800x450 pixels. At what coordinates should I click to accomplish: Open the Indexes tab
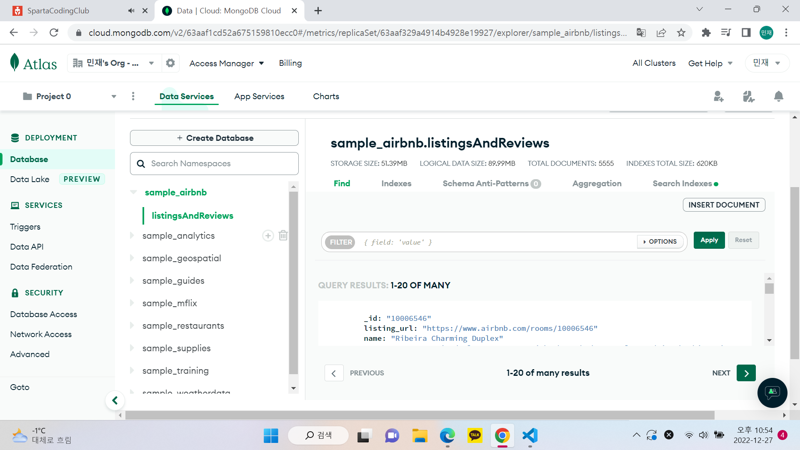pos(396,183)
